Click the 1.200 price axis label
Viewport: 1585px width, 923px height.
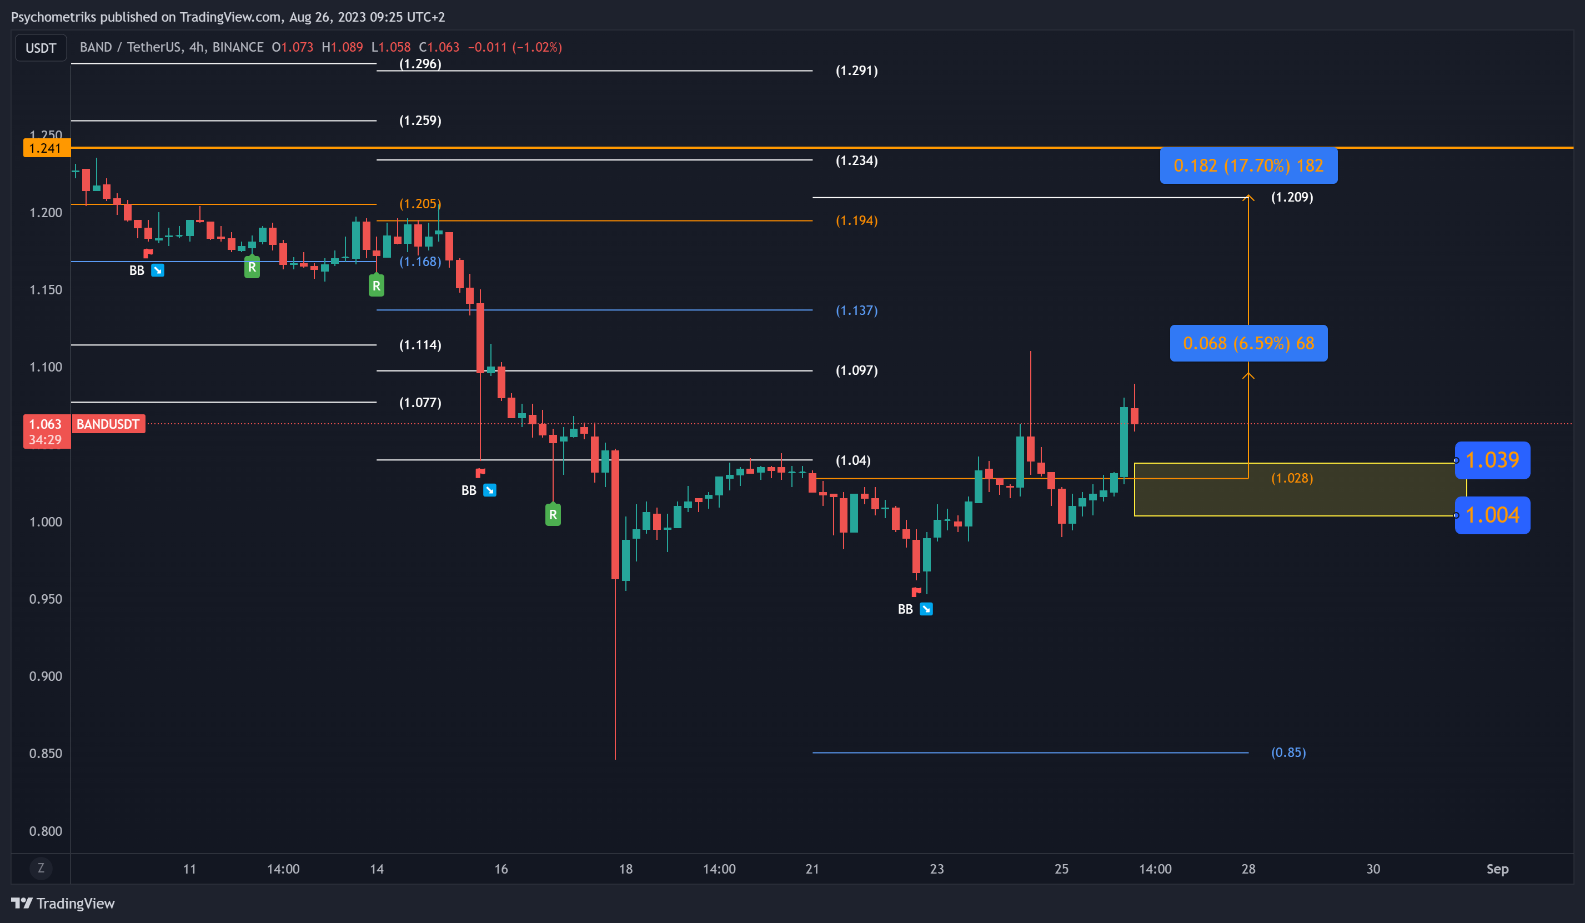pyautogui.click(x=46, y=213)
